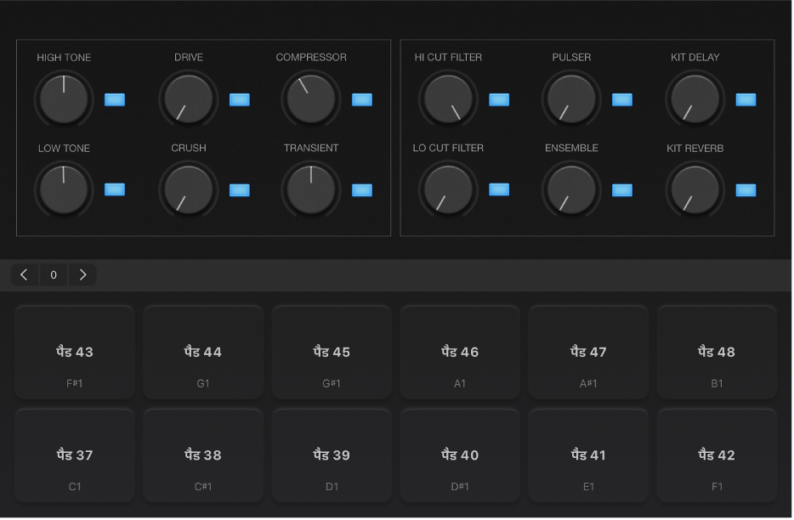The image size is (794, 520).
Task: Toggle the Crush effect button
Action: (x=240, y=190)
